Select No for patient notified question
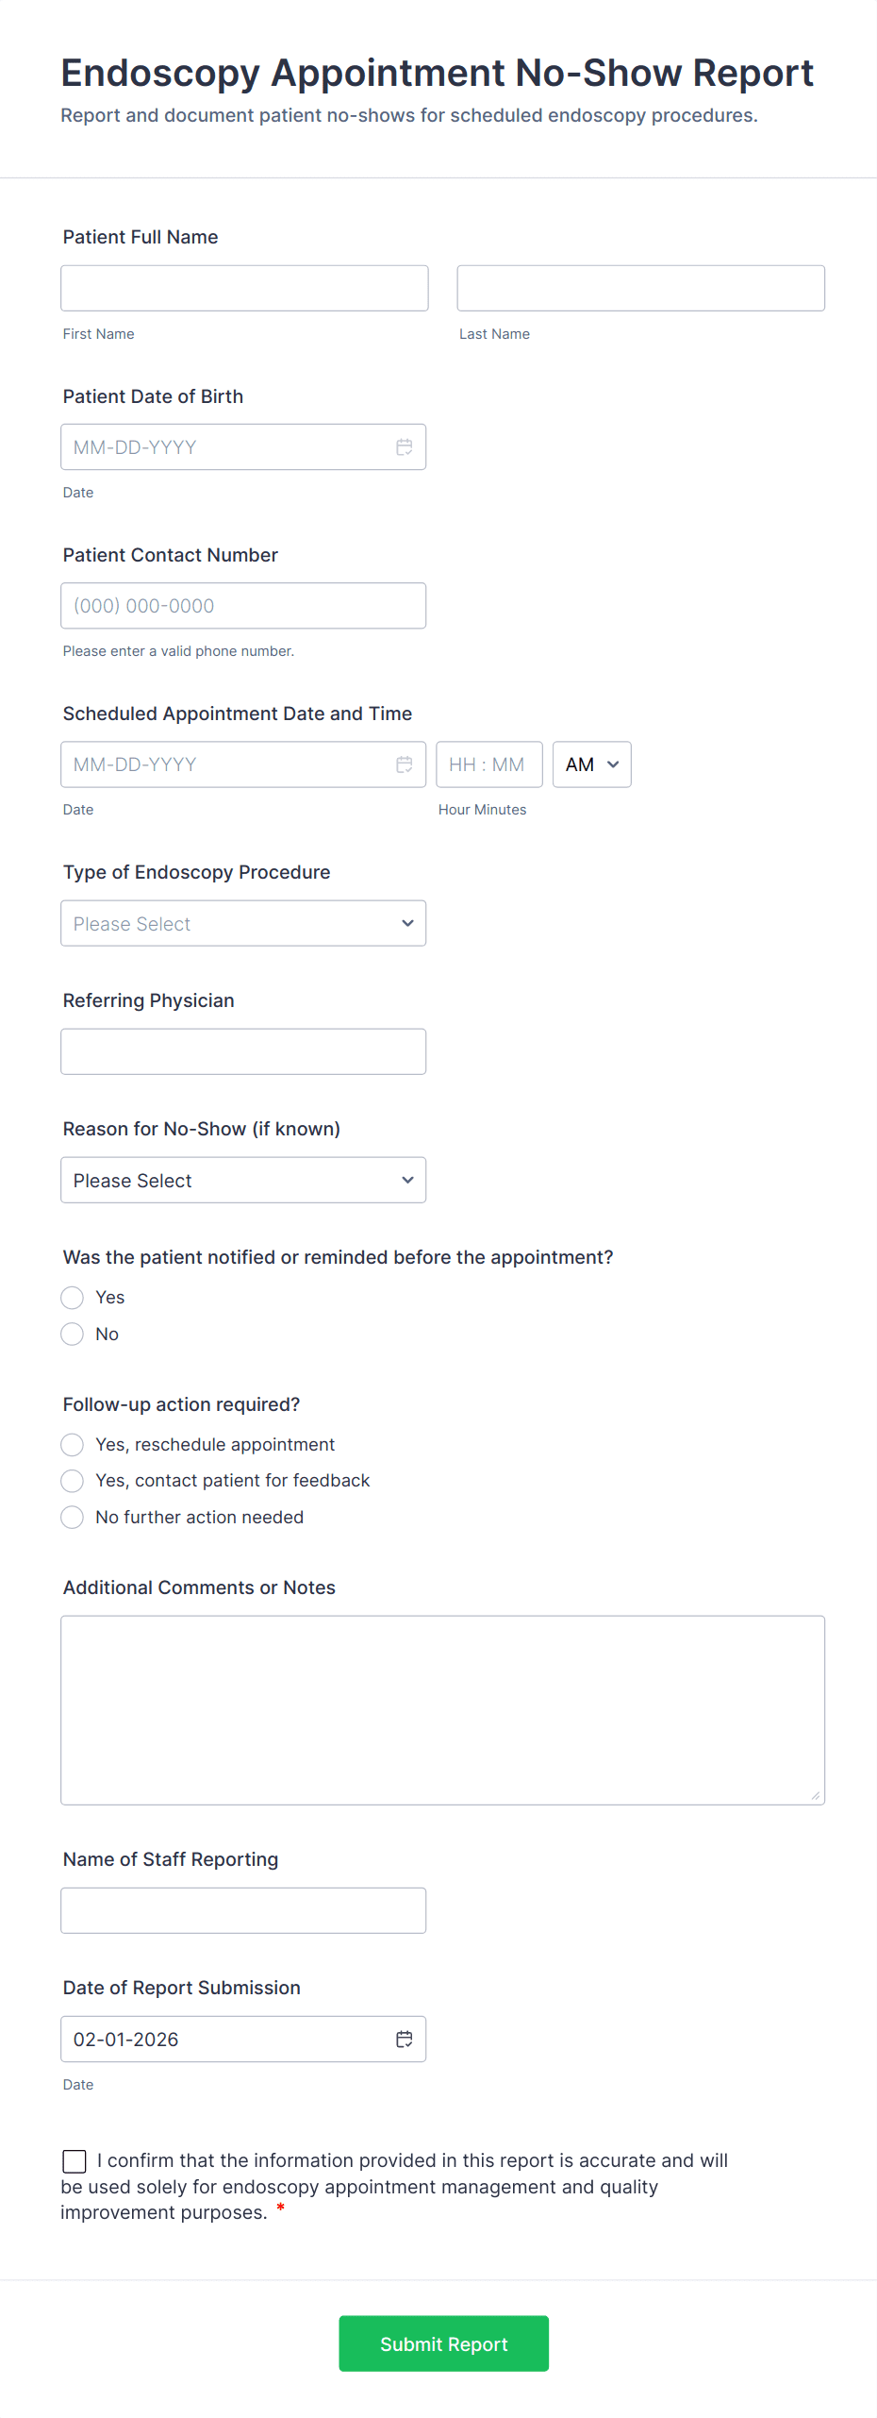 [x=73, y=1334]
